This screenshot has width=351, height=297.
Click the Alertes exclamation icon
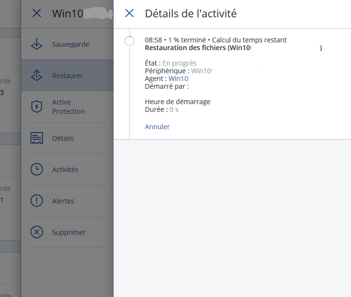tap(37, 201)
